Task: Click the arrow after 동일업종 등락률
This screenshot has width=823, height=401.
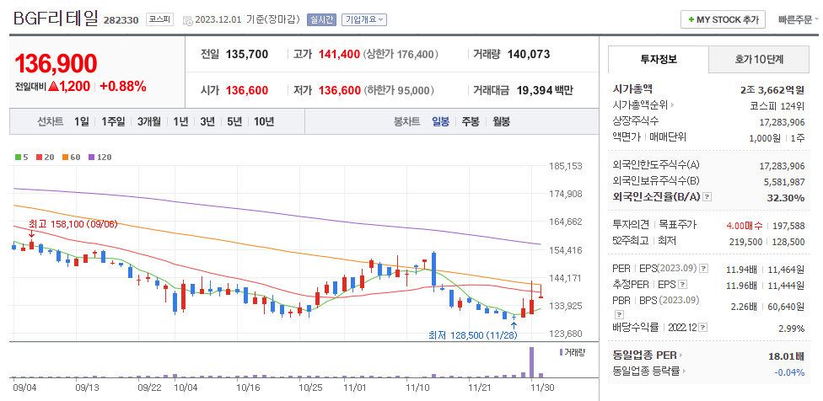Action: [x=685, y=372]
